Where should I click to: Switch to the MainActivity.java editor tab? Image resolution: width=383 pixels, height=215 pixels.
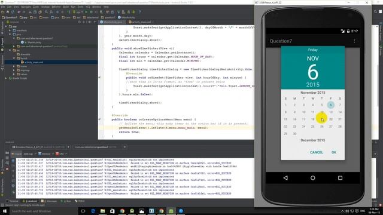[x=113, y=22]
